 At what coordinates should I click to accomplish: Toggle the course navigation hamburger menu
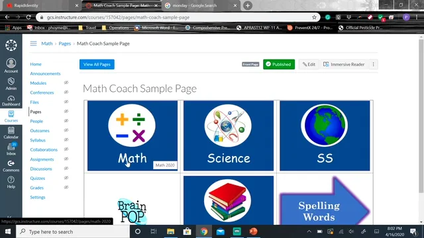(33, 44)
